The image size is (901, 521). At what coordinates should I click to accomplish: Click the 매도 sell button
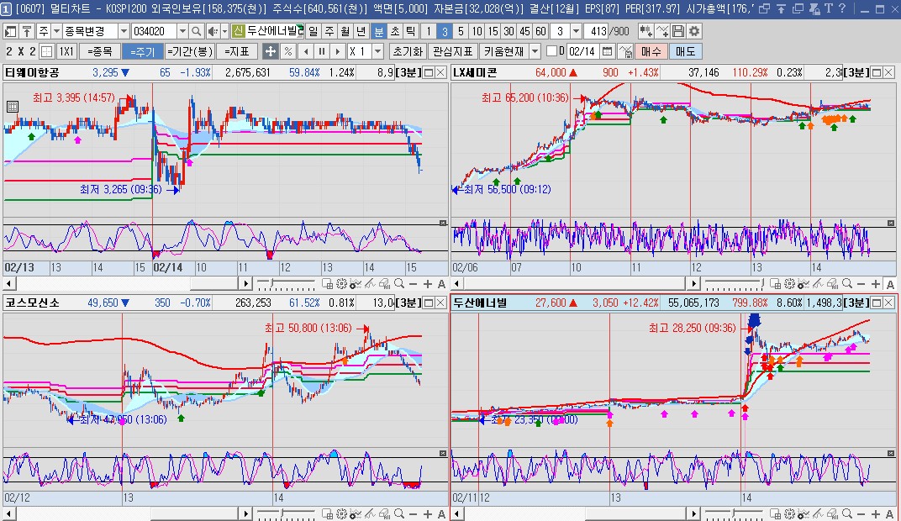pos(686,51)
